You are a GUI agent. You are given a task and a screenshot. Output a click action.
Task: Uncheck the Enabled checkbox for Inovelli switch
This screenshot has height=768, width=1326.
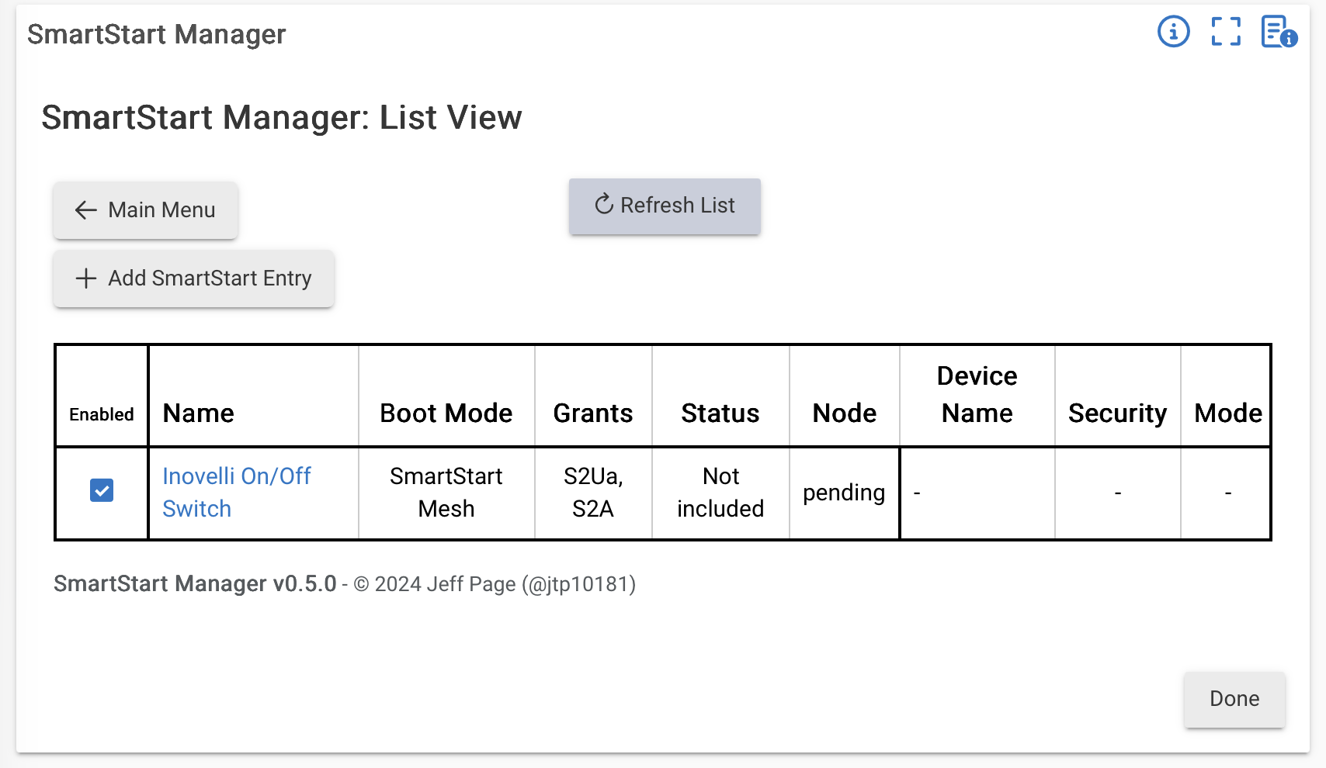102,490
